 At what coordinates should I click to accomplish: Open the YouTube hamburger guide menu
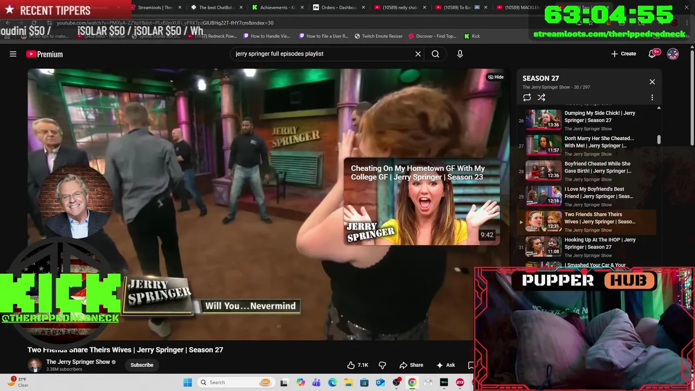(13, 54)
